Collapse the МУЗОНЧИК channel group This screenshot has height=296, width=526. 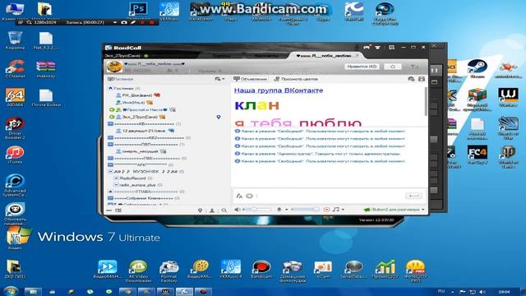110,172
